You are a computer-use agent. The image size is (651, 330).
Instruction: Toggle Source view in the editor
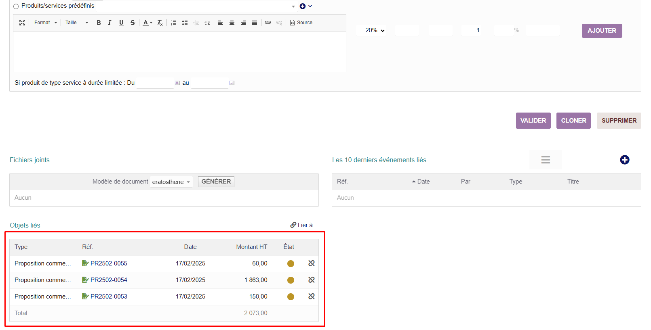(301, 23)
